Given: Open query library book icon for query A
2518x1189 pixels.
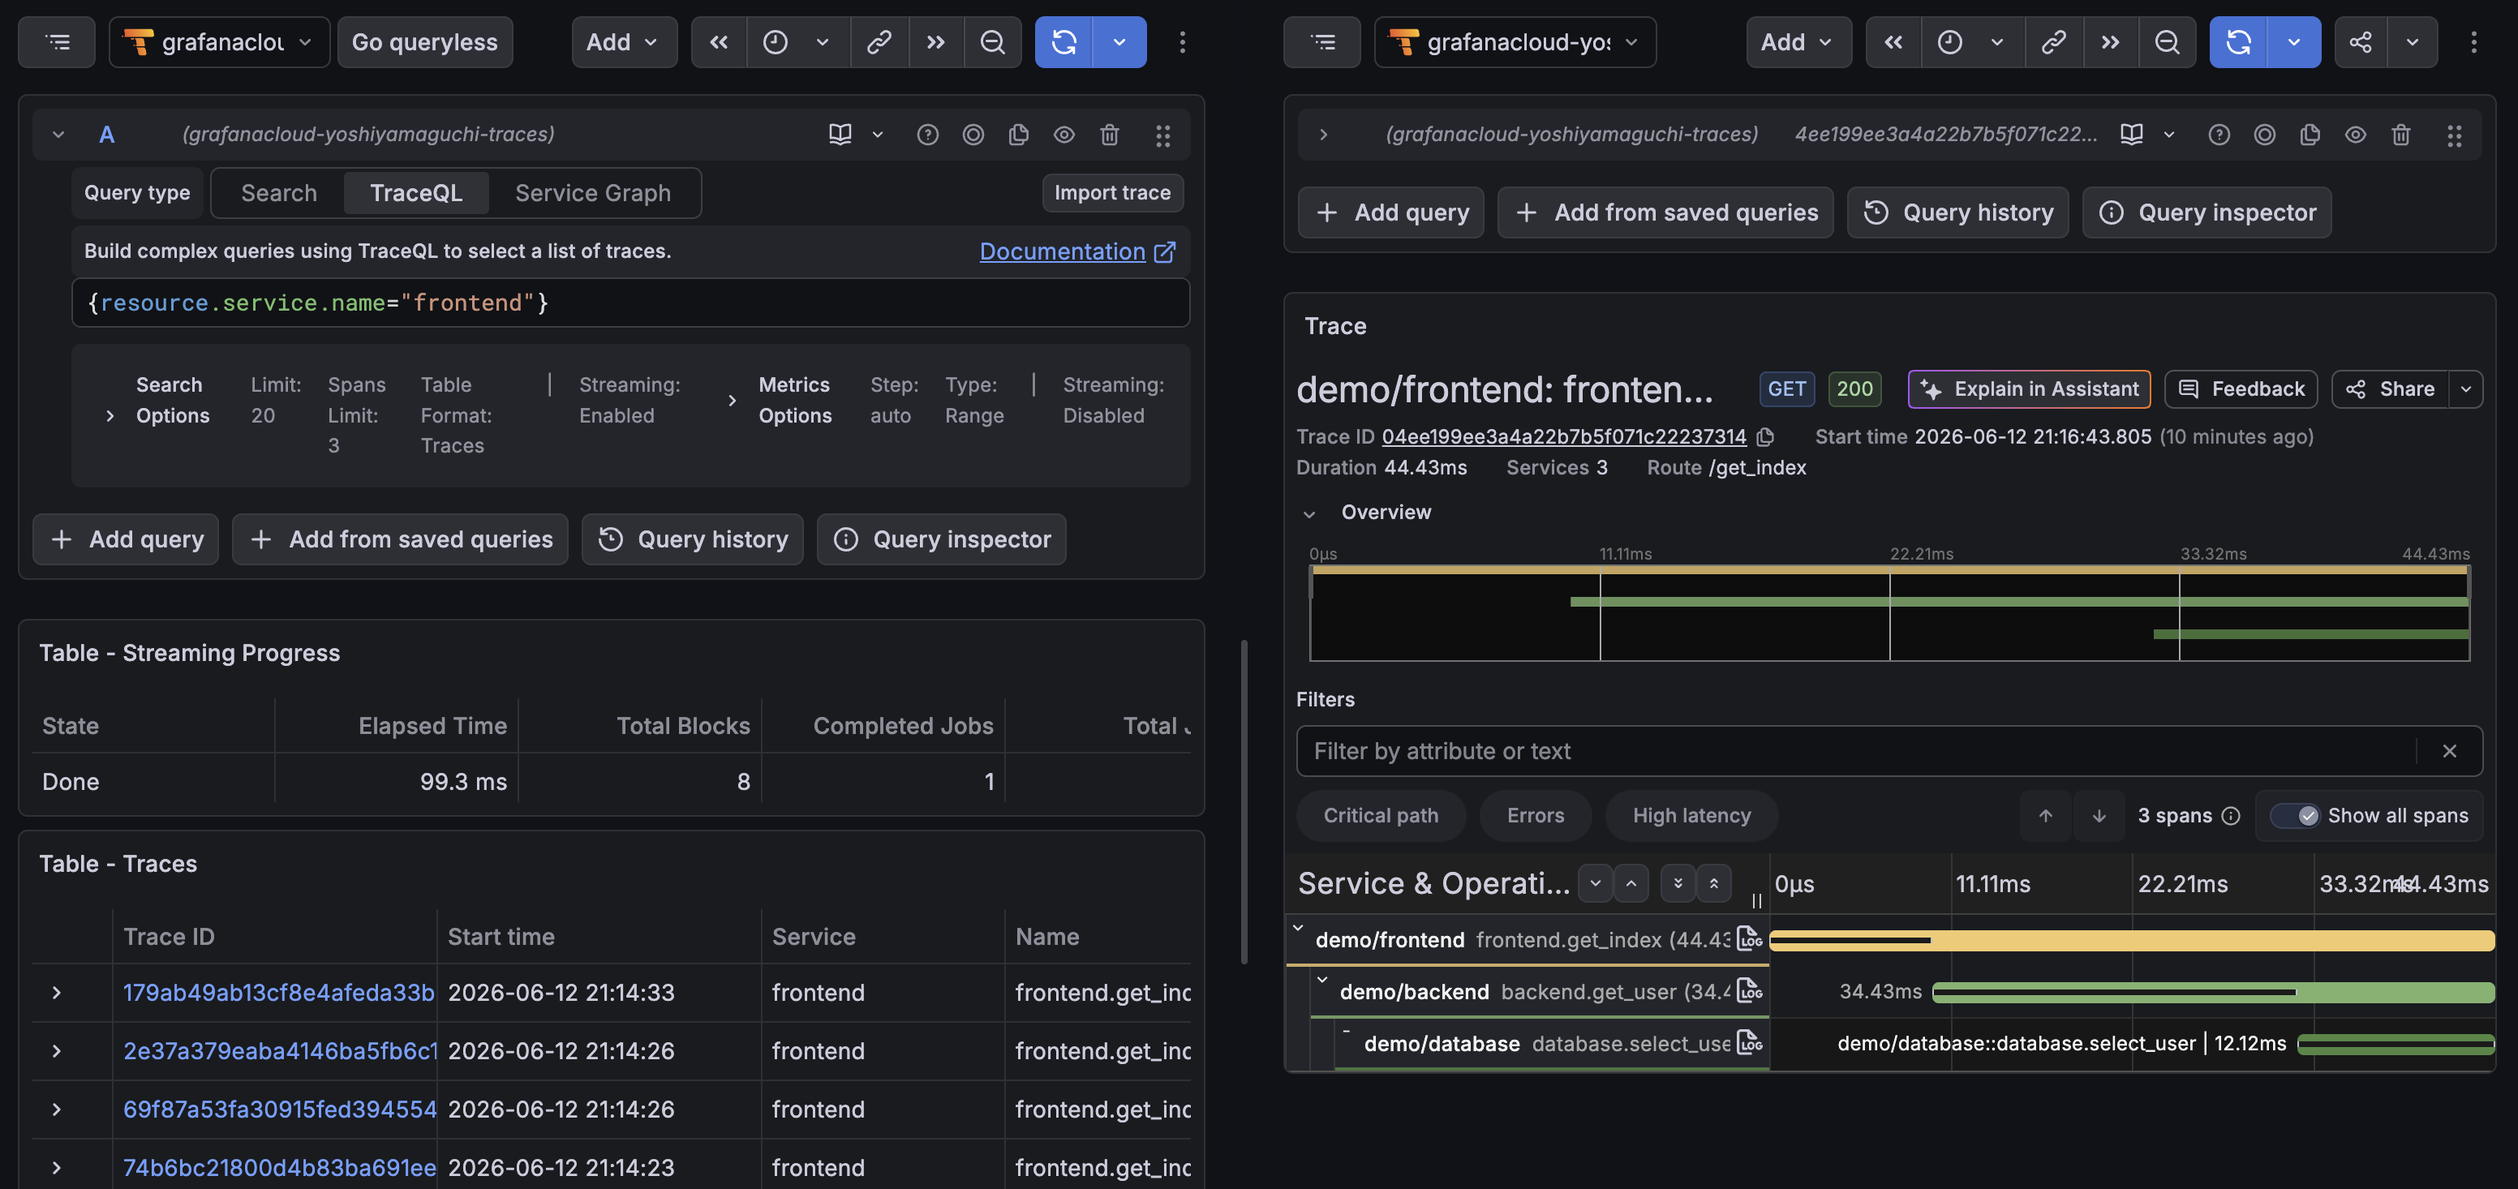Looking at the screenshot, I should (840, 135).
